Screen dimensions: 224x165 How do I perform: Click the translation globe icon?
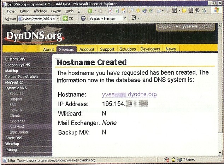83,18
